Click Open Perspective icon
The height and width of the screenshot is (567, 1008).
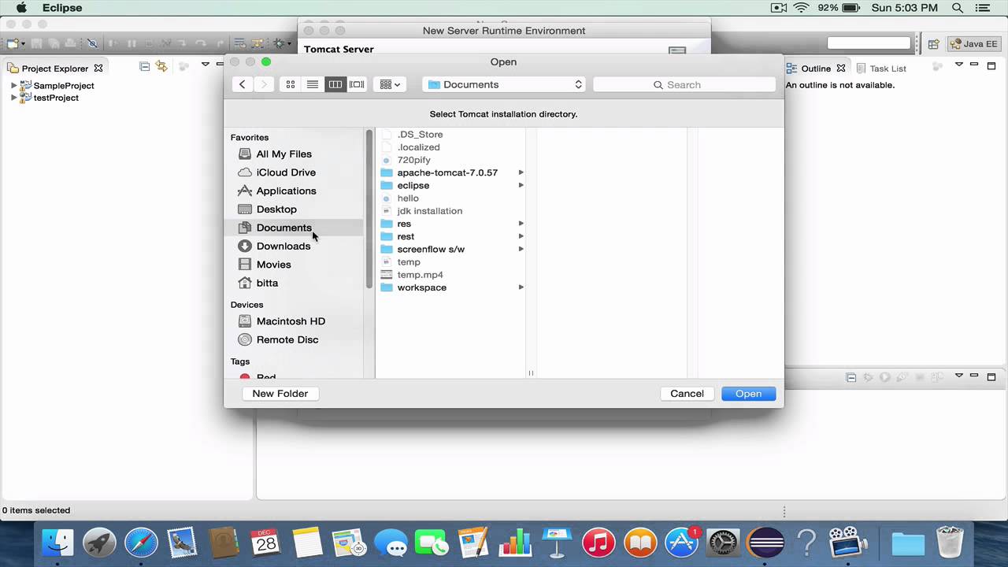tap(933, 44)
